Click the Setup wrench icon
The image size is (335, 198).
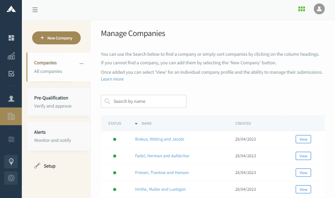click(x=37, y=165)
